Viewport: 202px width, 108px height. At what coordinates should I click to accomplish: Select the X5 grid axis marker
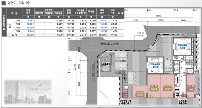(195, 10)
